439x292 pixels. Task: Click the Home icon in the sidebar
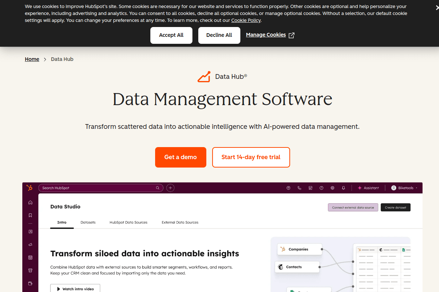click(30, 203)
